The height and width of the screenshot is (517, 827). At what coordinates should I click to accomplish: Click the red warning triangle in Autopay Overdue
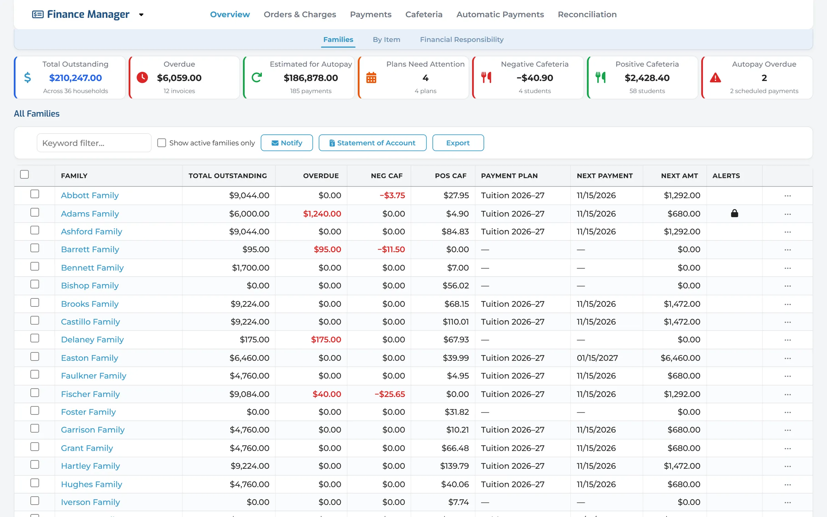click(x=715, y=78)
